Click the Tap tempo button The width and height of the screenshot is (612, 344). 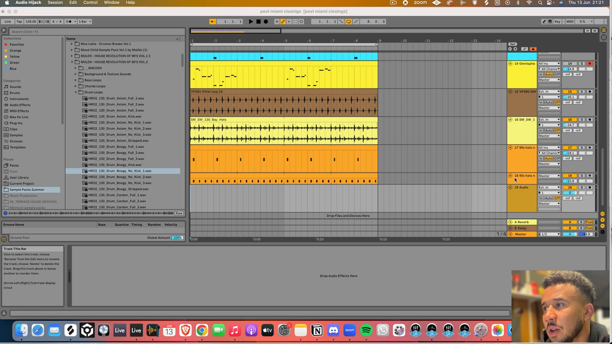(19, 22)
